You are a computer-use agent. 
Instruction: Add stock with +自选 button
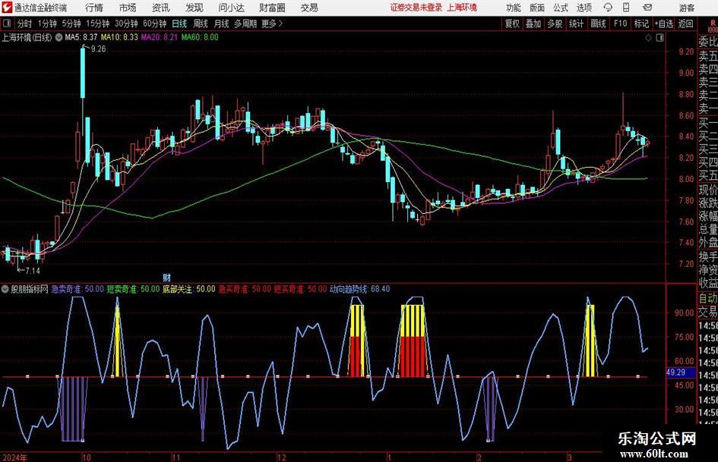click(x=663, y=24)
